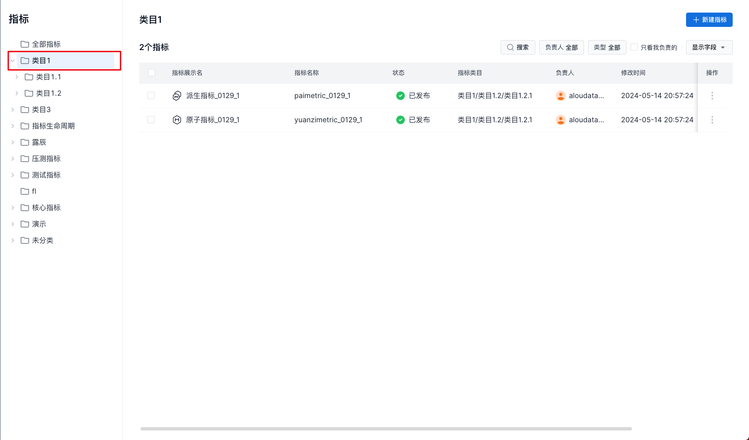Open the 类型 全部 filter
The height and width of the screenshot is (440, 749).
click(607, 47)
